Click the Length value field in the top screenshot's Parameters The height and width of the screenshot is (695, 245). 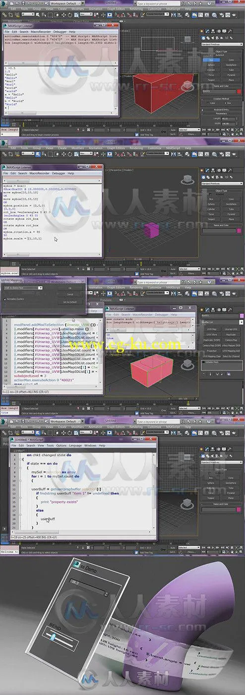coord(229,118)
